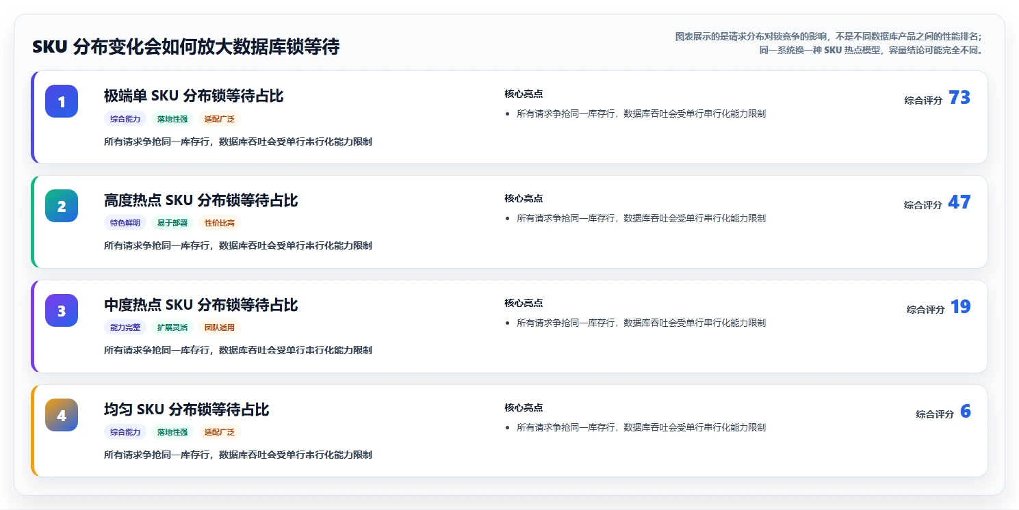
Task: Open the 均匀 SKU 分布锁等待占比 title
Action: (x=187, y=410)
